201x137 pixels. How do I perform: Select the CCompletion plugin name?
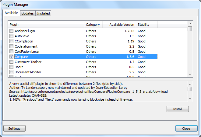click(24, 41)
